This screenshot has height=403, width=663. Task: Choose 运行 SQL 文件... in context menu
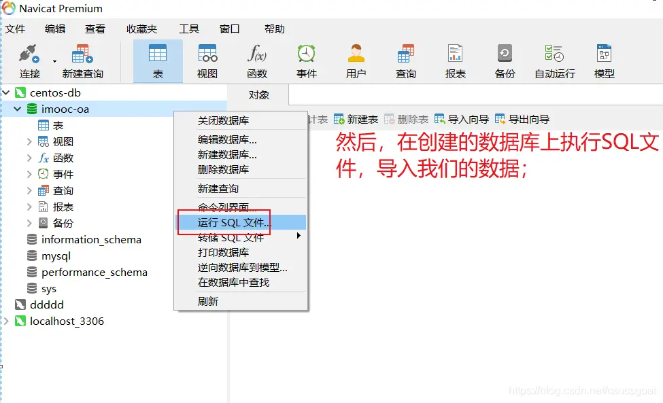click(x=241, y=222)
